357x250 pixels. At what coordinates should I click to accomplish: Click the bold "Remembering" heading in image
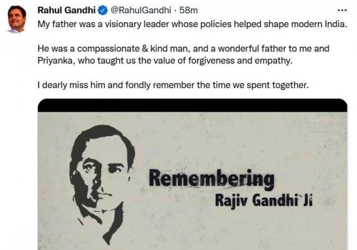(x=212, y=179)
